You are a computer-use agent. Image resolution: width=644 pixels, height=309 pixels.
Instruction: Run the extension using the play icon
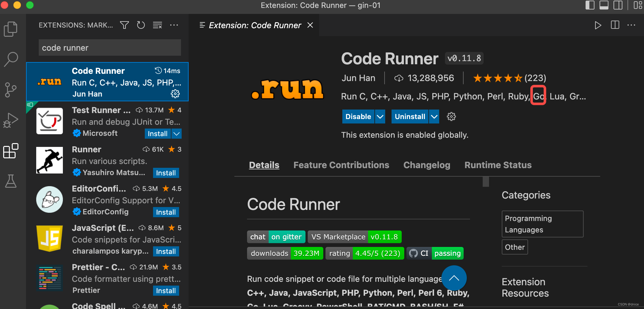pyautogui.click(x=598, y=25)
